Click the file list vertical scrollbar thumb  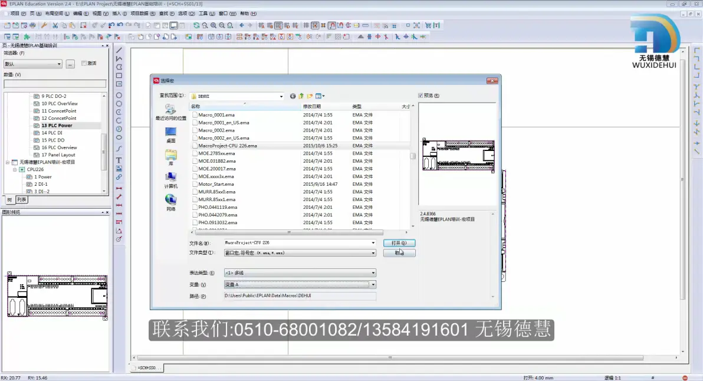412,156
